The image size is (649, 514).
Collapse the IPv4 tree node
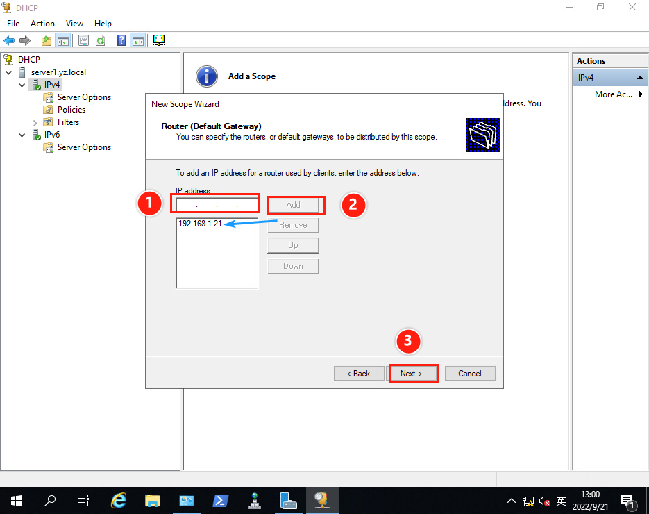click(22, 85)
